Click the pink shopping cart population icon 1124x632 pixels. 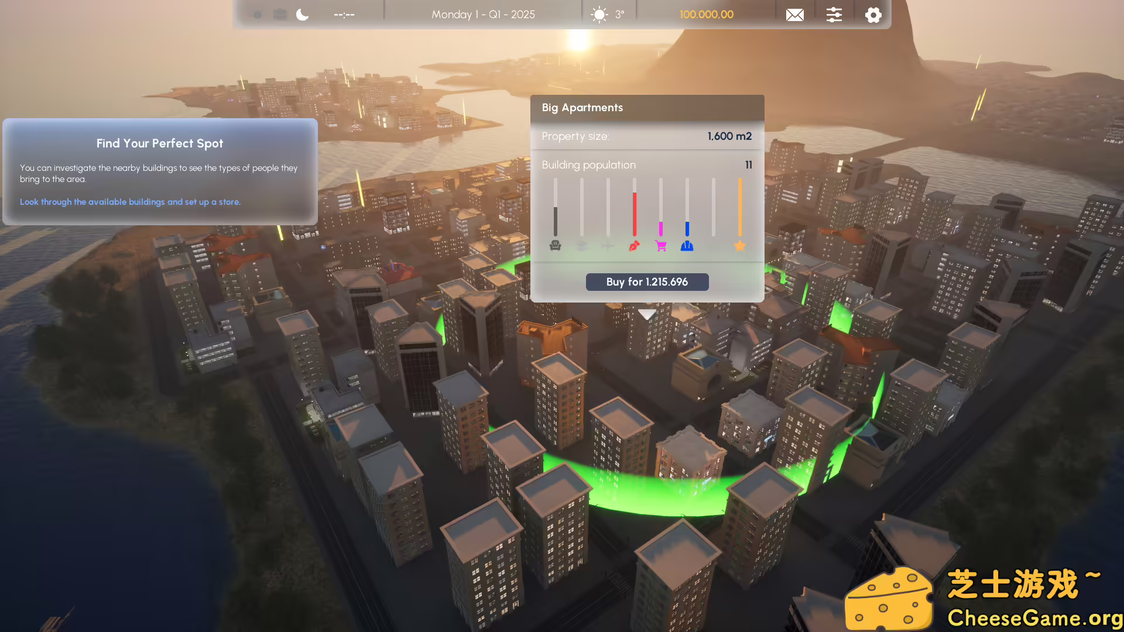[661, 246]
